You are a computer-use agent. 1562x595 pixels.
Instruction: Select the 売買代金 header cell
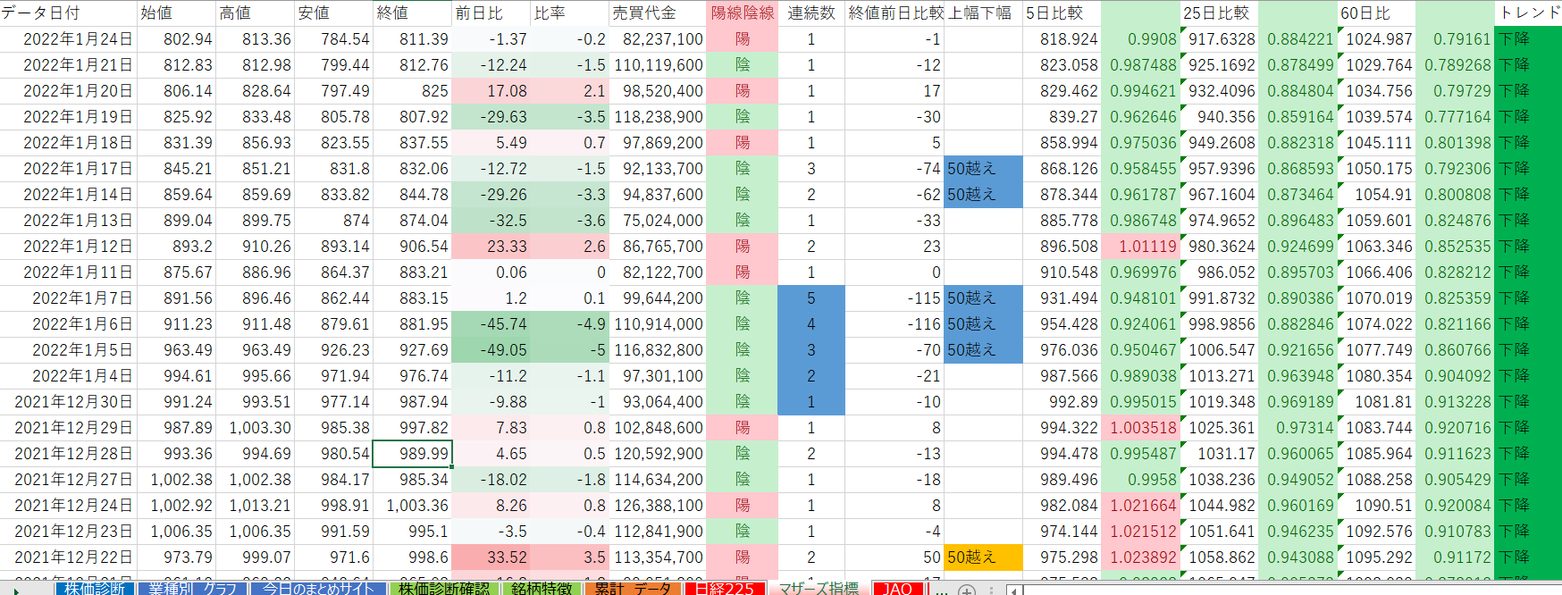point(658,13)
